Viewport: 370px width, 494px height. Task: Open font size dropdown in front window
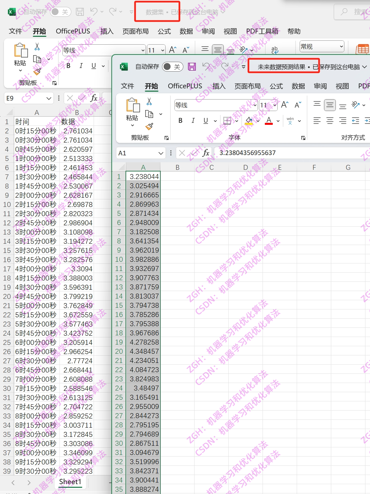tap(275, 105)
